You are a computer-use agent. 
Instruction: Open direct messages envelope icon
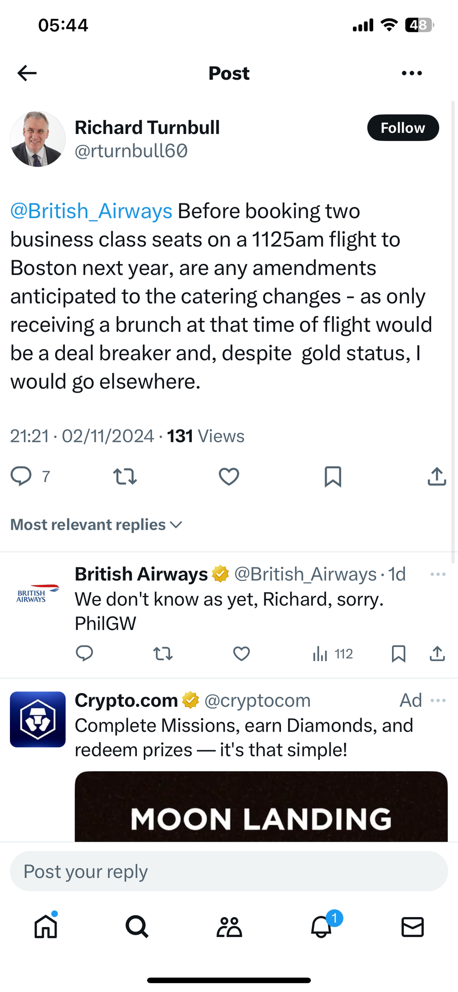pos(412,927)
